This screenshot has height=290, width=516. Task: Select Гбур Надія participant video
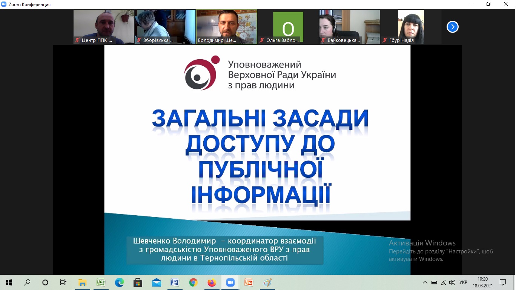[x=411, y=27]
